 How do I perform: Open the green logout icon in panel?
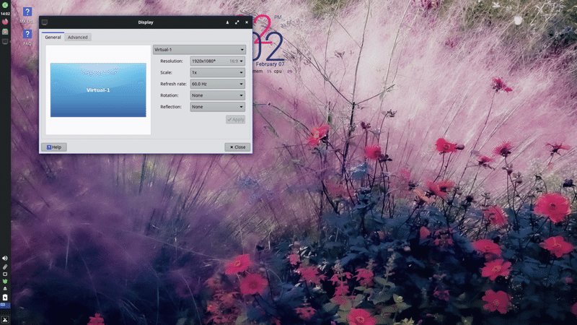5,5
